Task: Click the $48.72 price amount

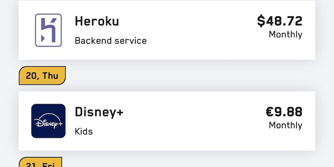Action: (280, 21)
